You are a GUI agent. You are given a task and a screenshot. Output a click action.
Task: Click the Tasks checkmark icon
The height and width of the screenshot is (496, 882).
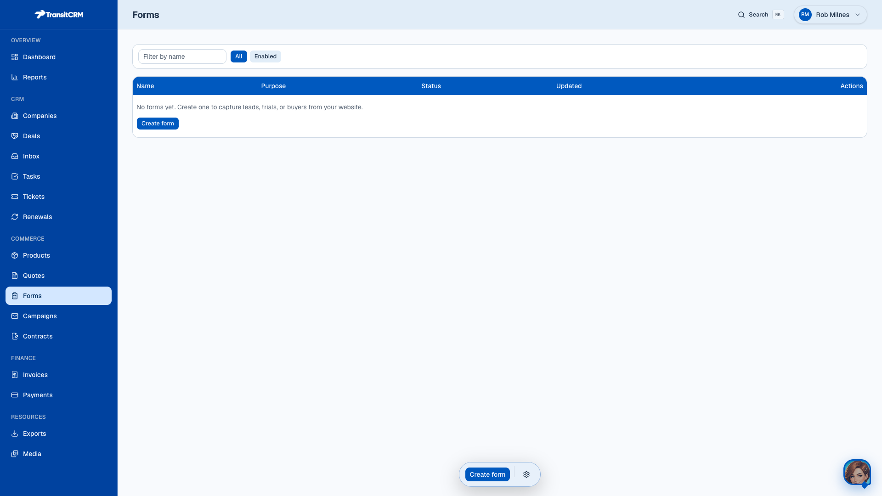15,176
